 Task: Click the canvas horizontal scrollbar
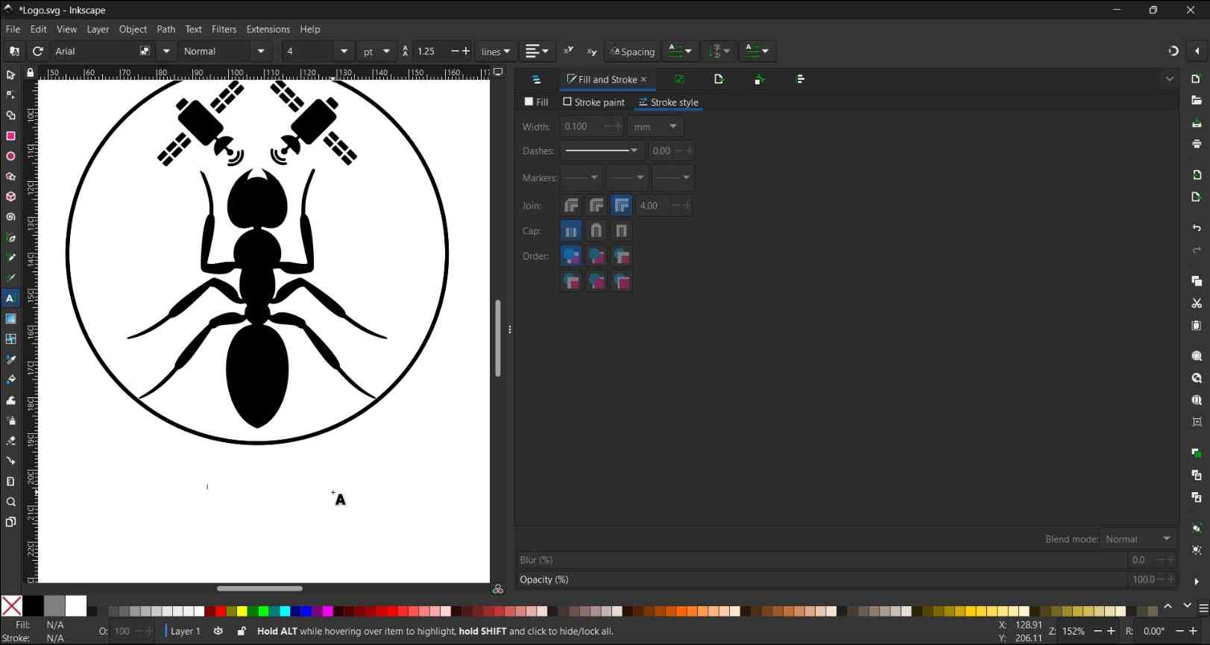coord(259,588)
